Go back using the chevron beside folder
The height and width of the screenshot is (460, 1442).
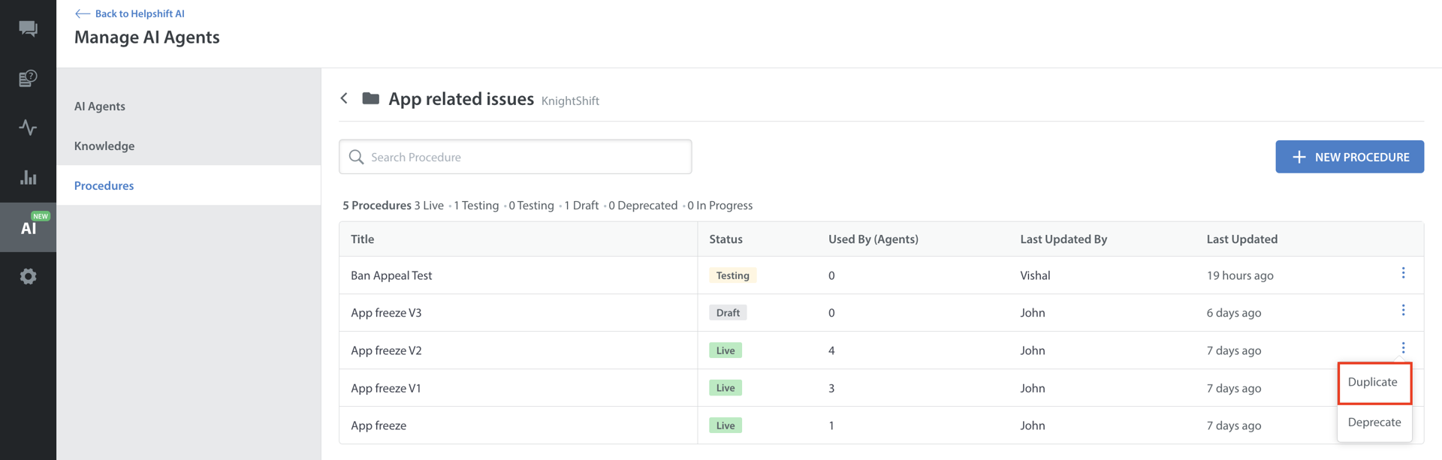[344, 98]
